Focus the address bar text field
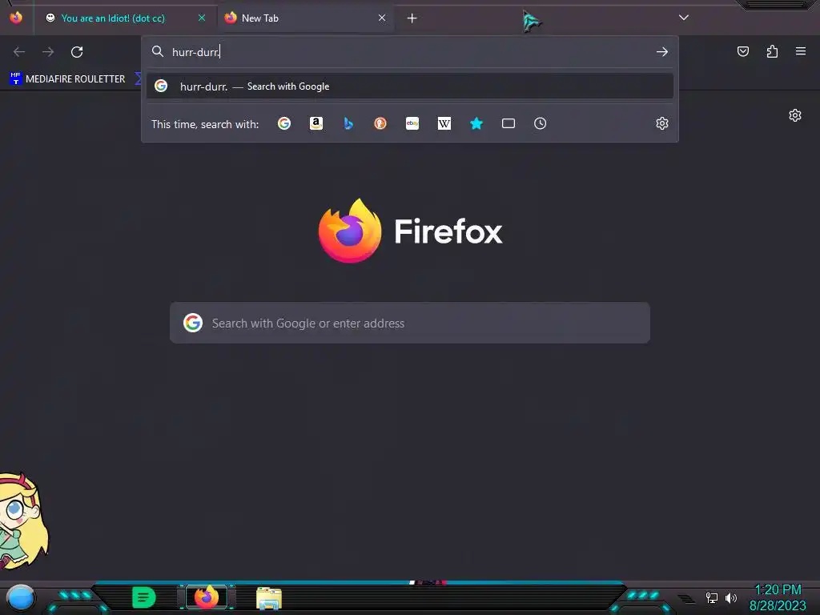 click(x=410, y=52)
